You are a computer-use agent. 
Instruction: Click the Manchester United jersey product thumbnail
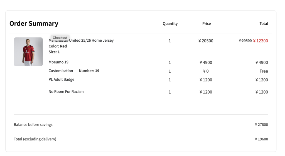[28, 52]
